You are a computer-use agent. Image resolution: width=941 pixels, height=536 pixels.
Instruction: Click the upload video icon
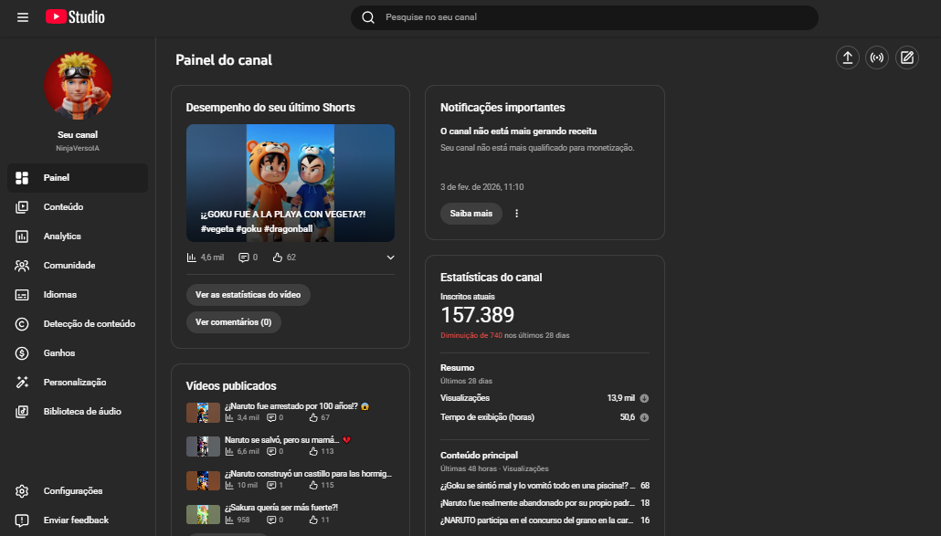[848, 58]
